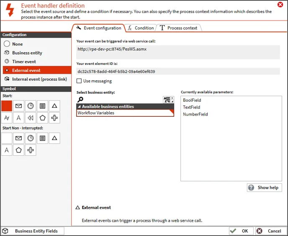288x236 pixels.
Task: Switch to the Condition tab
Action: tap(141, 28)
